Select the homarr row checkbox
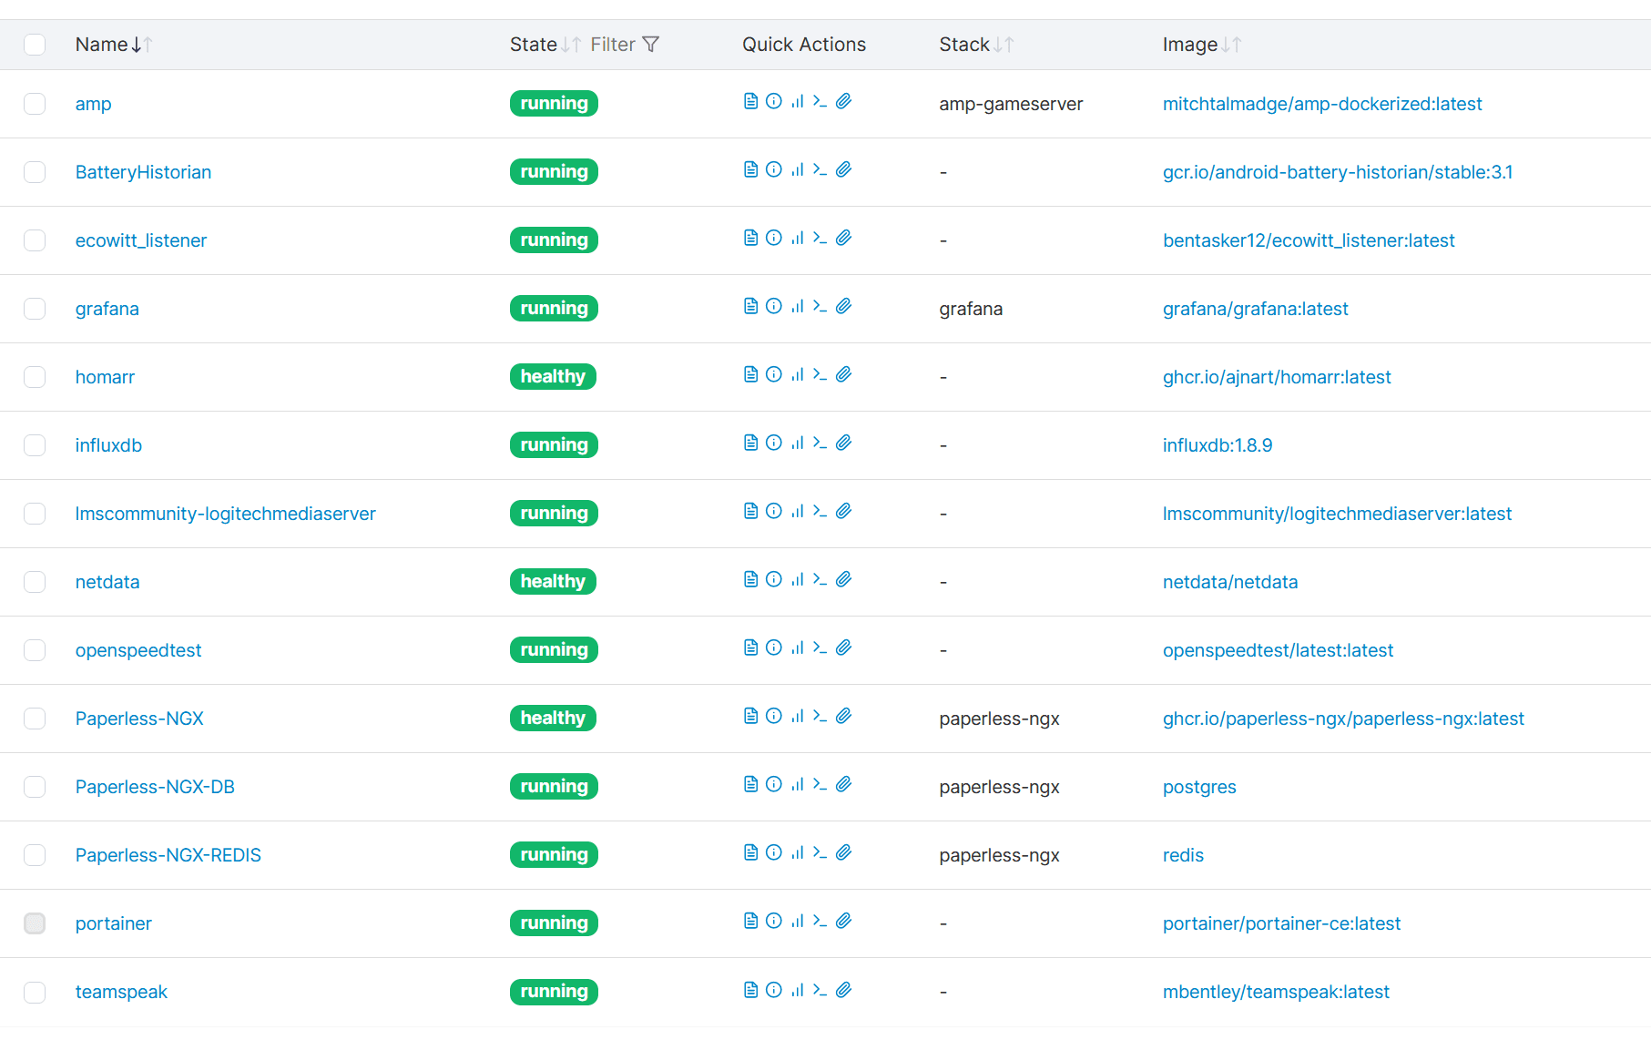The width and height of the screenshot is (1651, 1040). pos(35,377)
